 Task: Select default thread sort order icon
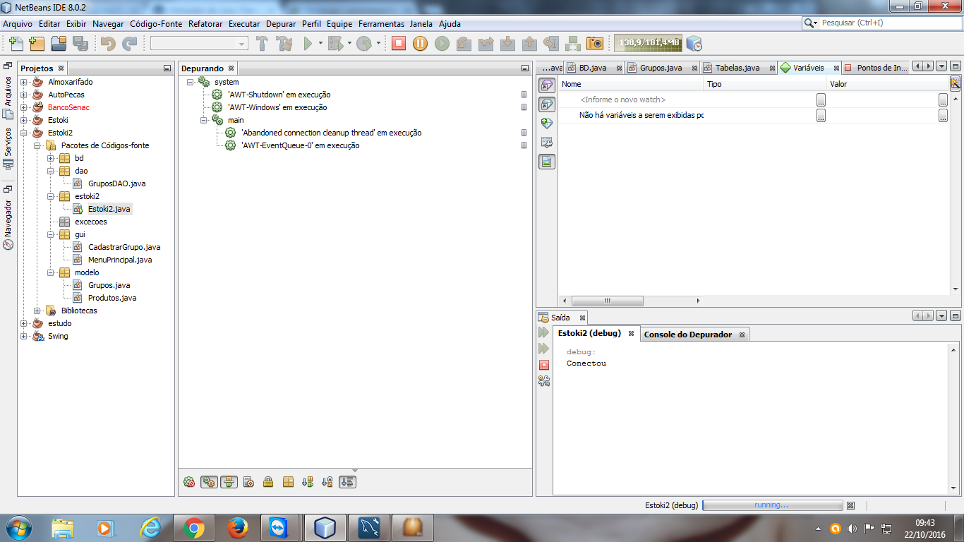[347, 482]
